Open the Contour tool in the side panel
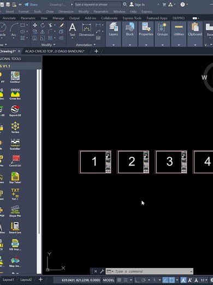Viewport: 213px width, 285px height. point(15,77)
